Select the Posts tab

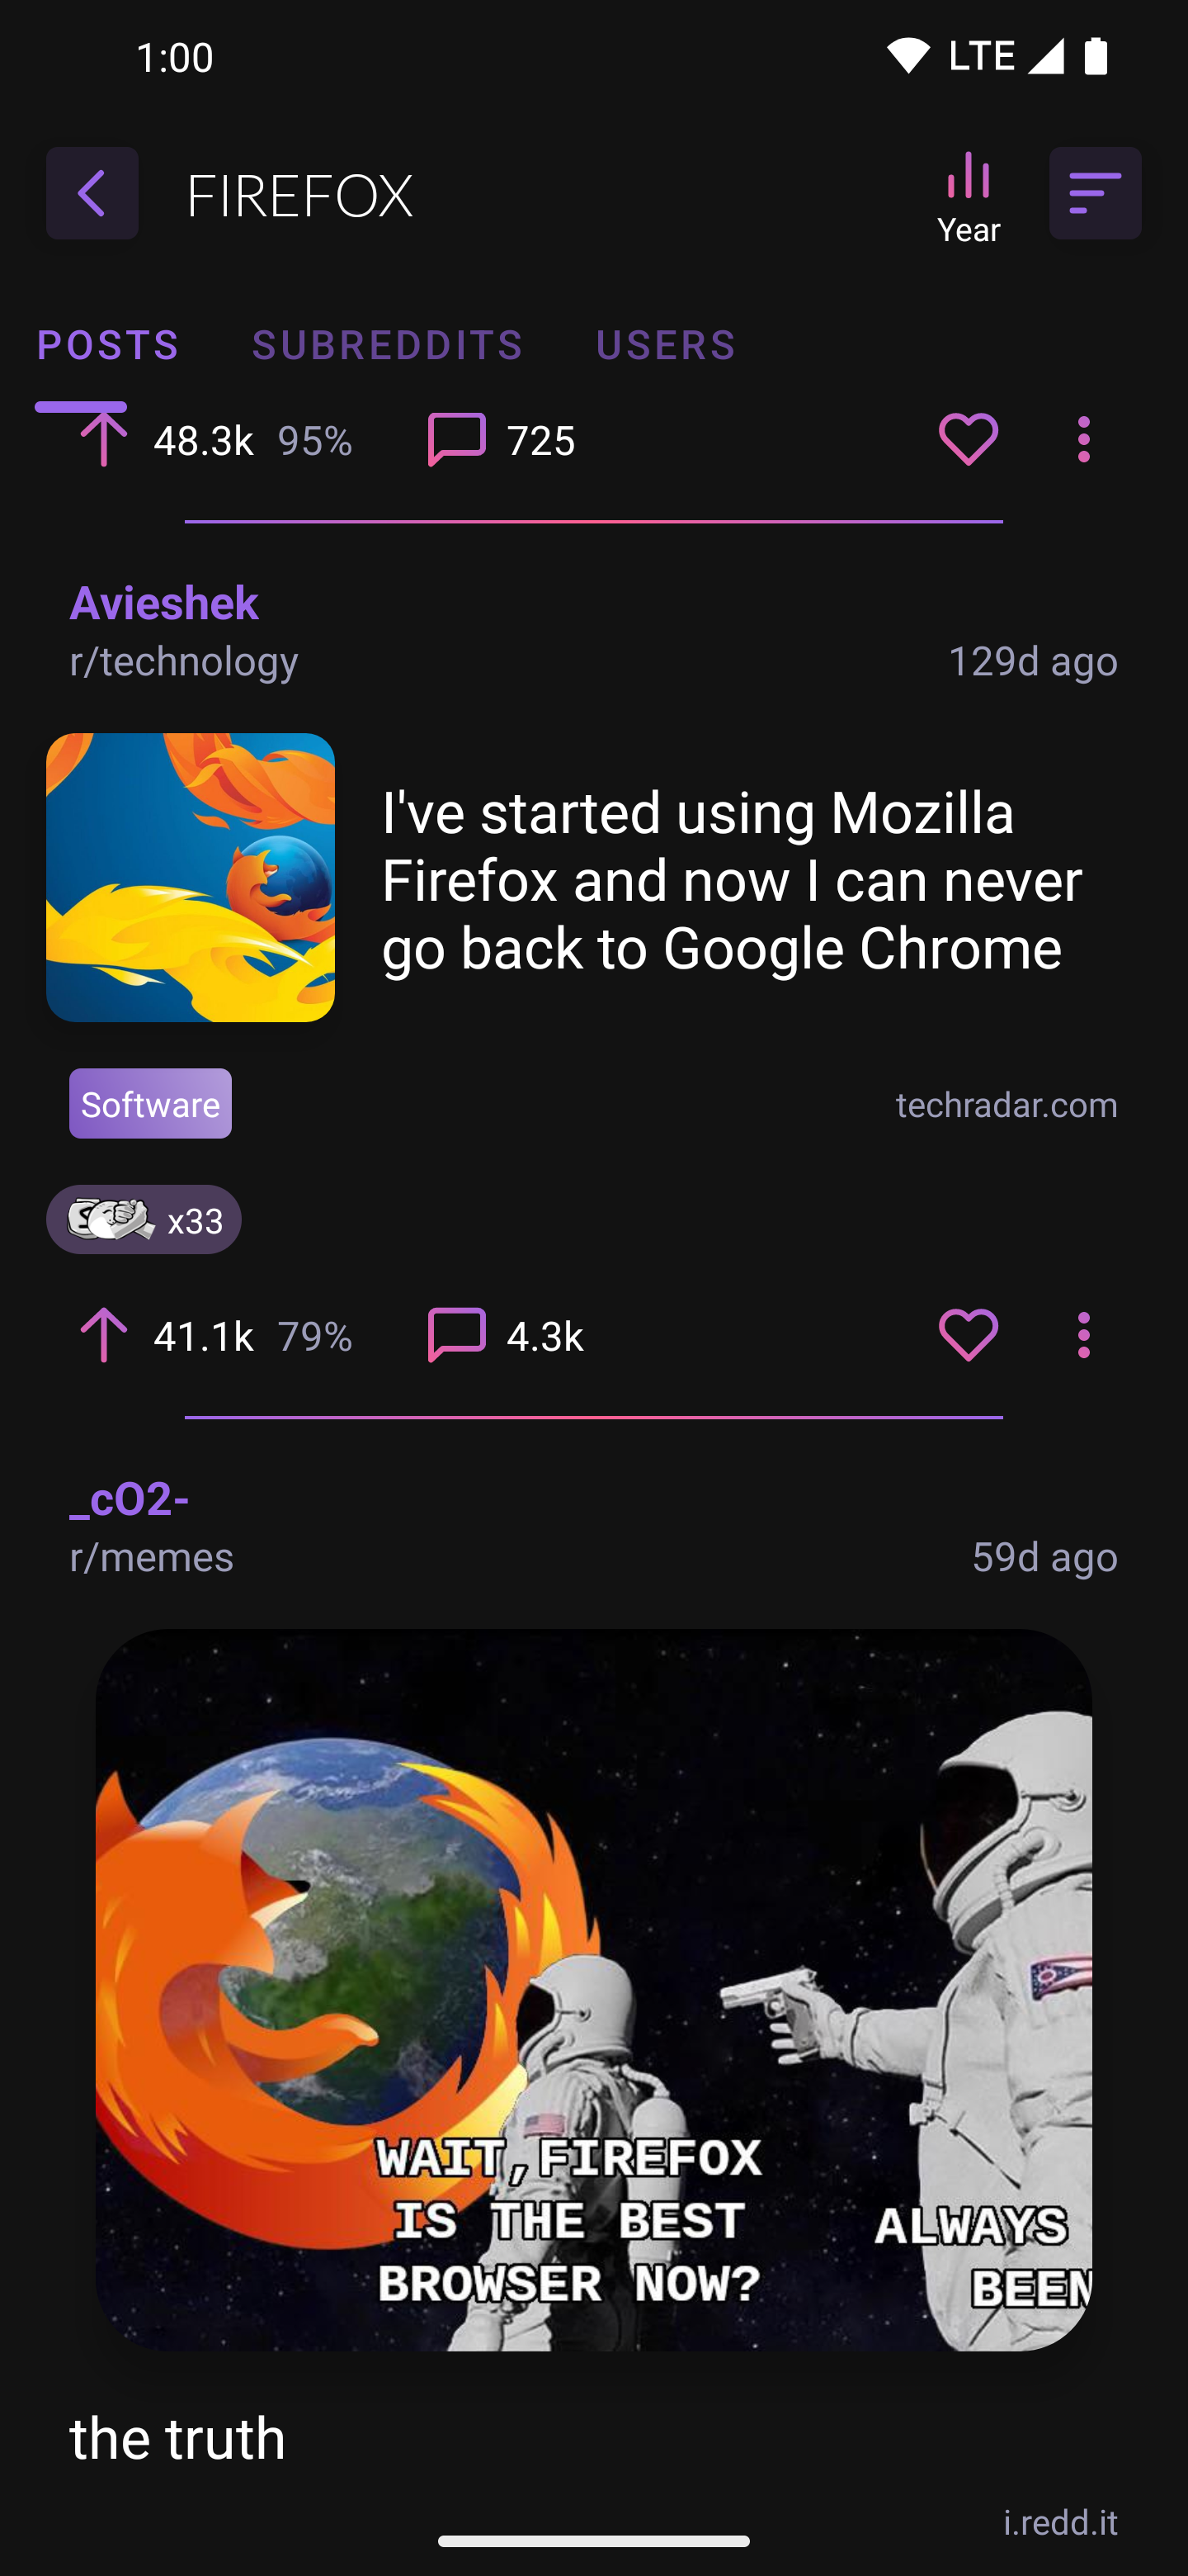point(108,345)
